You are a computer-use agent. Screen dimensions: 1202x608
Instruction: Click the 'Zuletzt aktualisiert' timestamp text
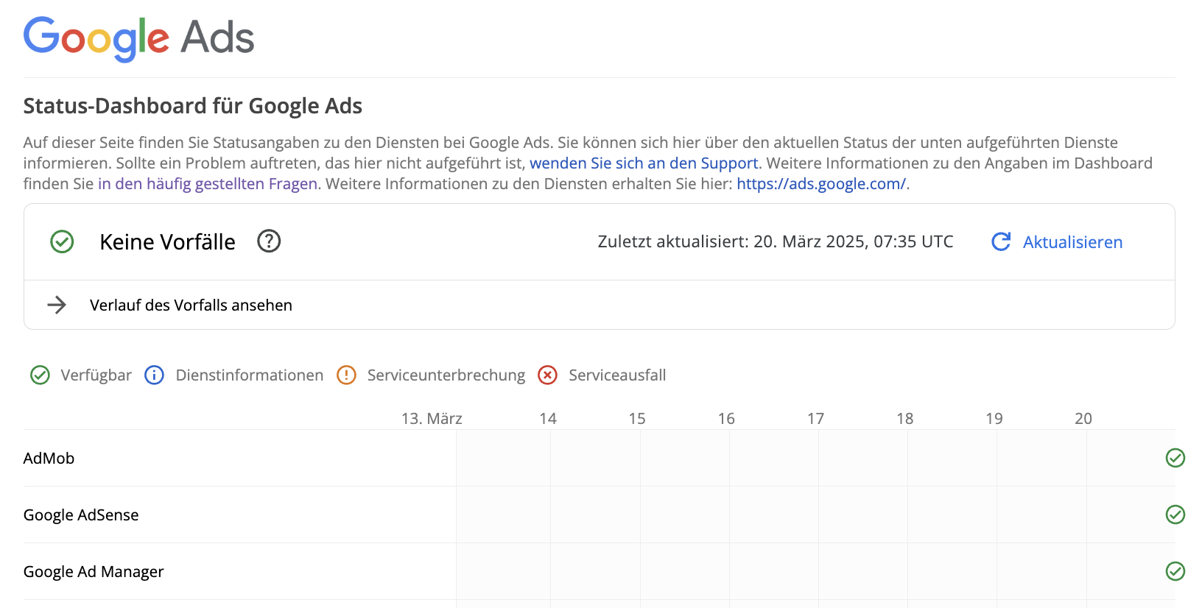coord(776,241)
